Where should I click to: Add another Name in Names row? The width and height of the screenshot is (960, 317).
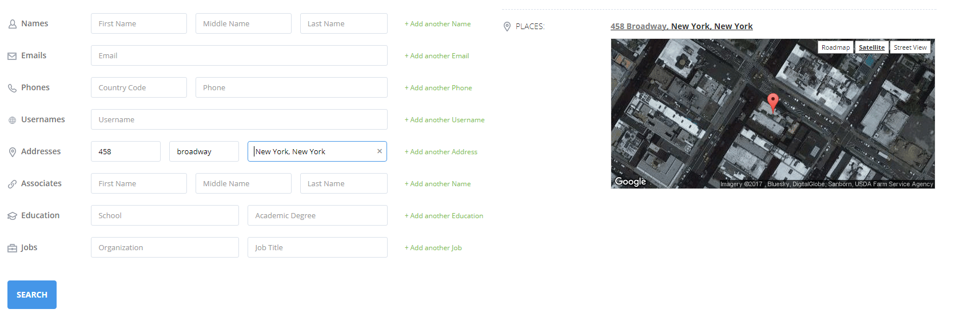[438, 24]
